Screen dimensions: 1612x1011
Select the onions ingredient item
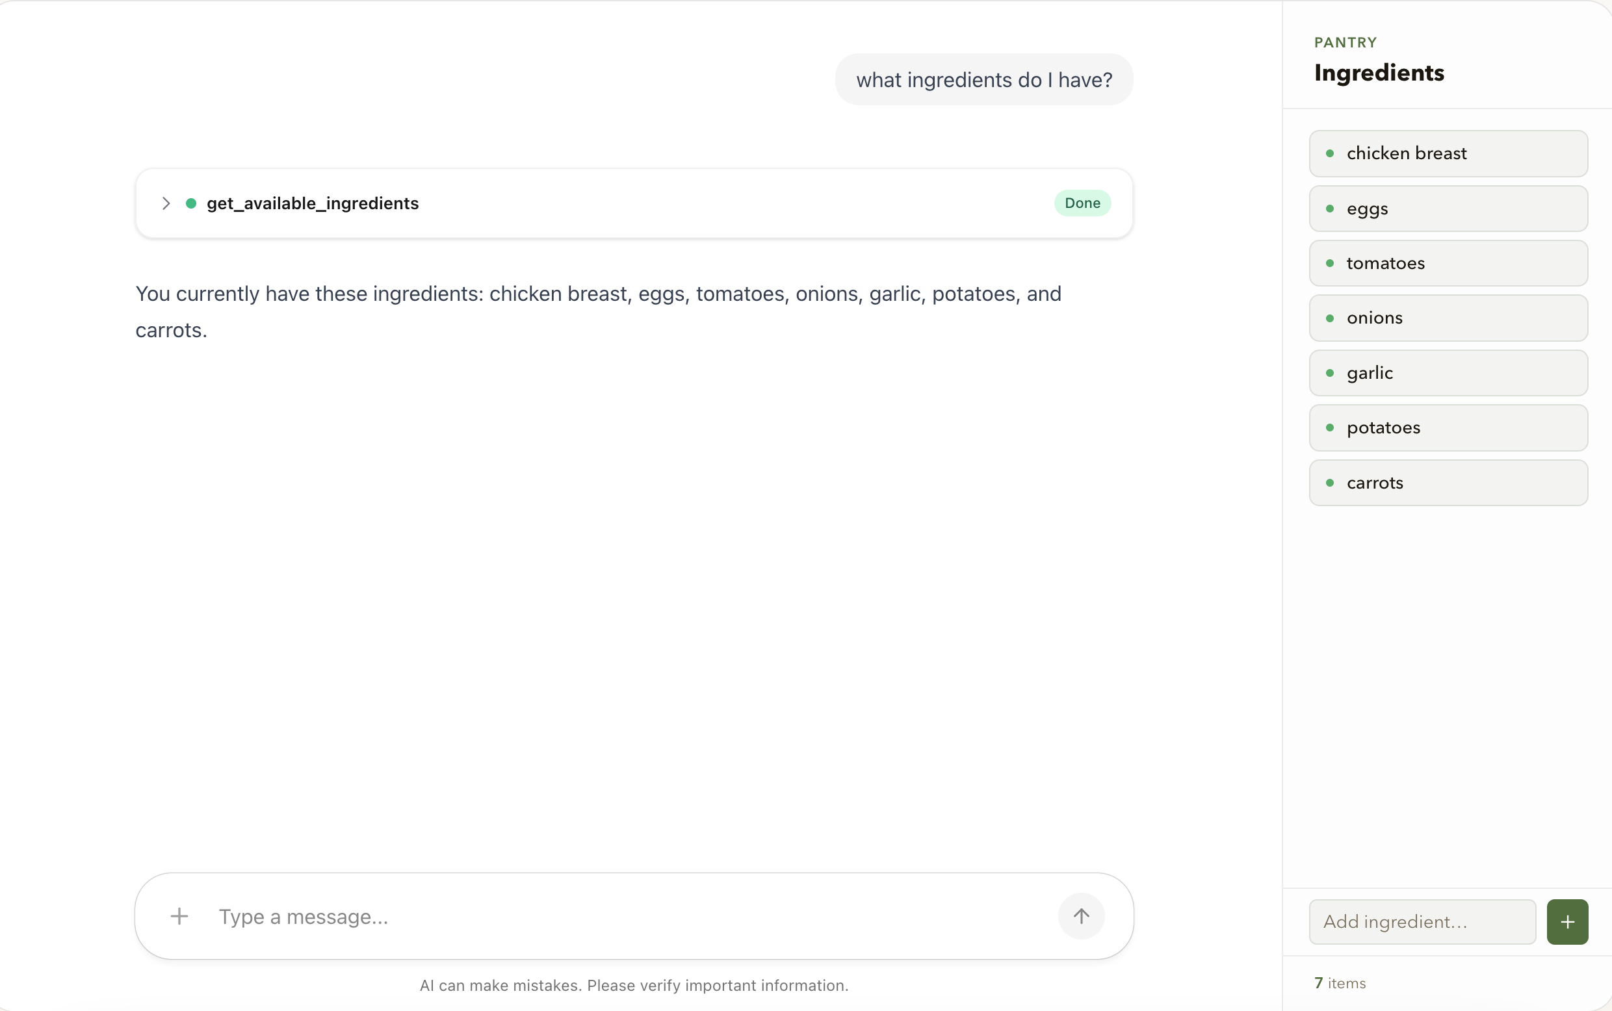click(1448, 318)
